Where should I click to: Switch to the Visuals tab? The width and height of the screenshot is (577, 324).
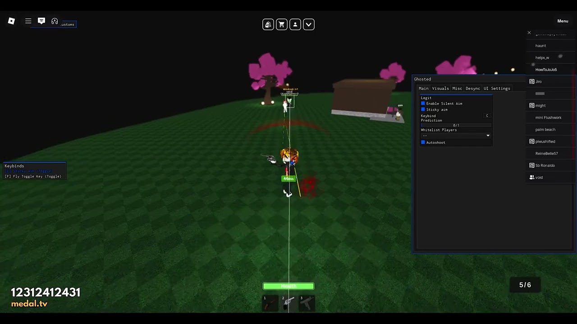tap(440, 89)
